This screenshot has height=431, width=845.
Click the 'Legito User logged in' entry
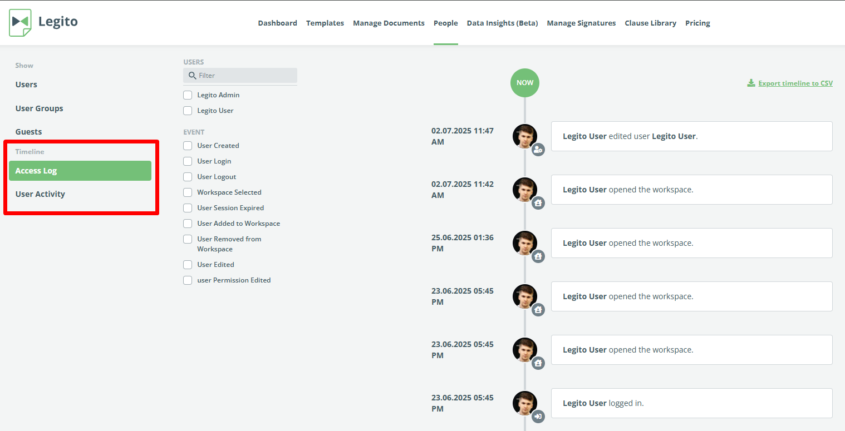point(692,403)
